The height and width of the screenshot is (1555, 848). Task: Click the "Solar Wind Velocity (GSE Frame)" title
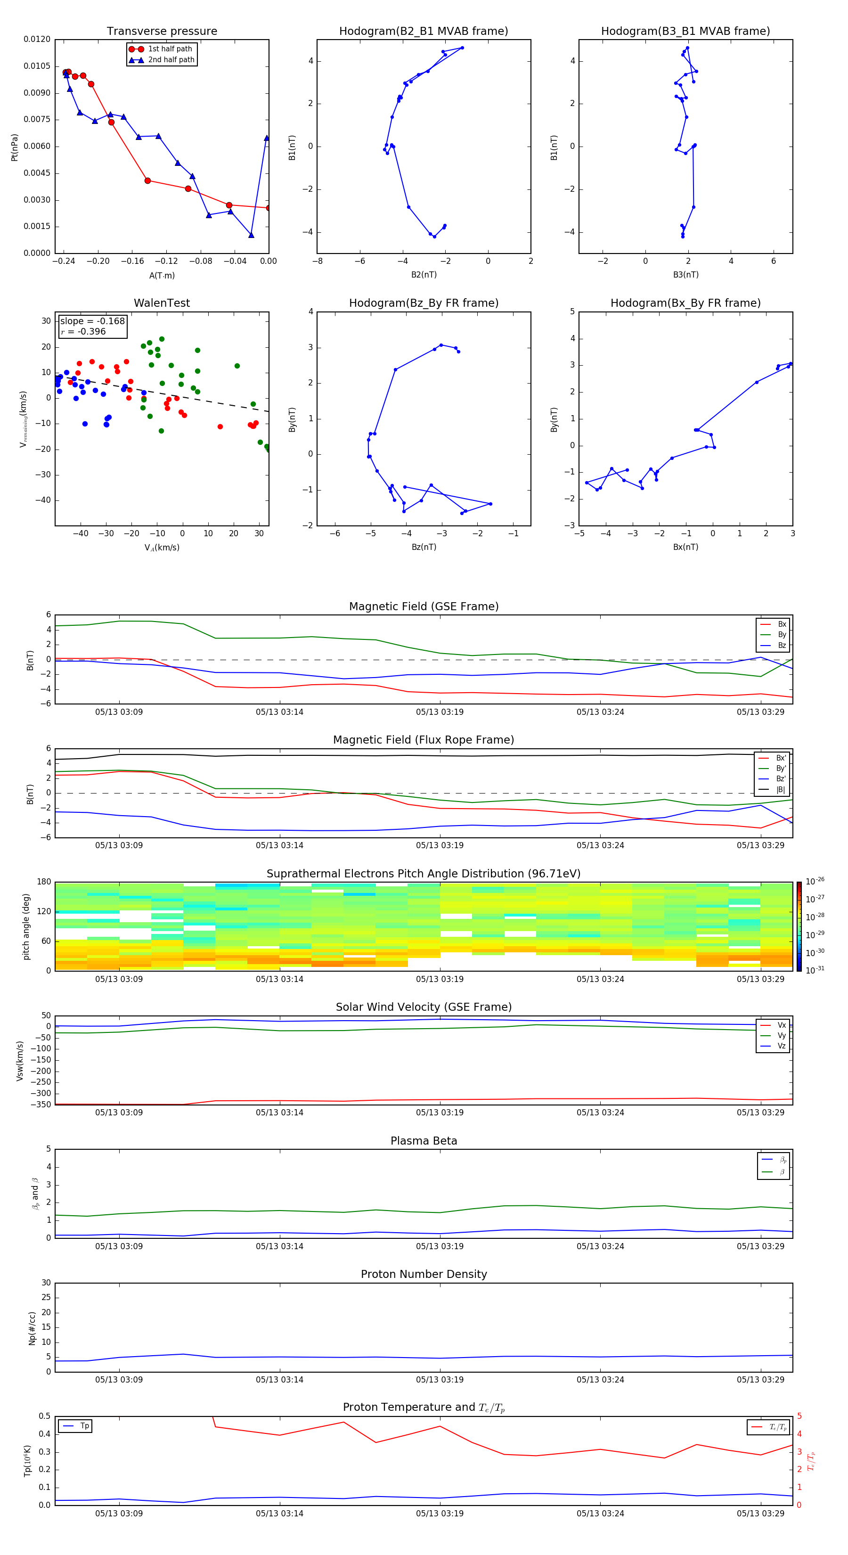click(x=424, y=1007)
